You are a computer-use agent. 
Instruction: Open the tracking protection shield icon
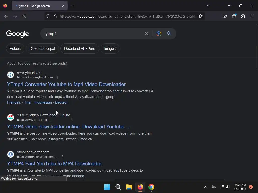[48, 16]
